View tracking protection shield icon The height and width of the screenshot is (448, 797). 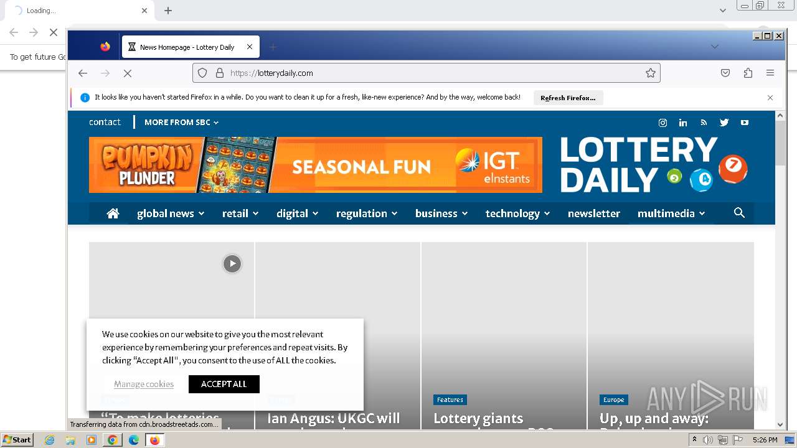[x=202, y=73]
